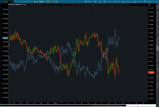The height and width of the screenshot is (107, 159).
Task: Click the Comparison (BAR, $DXY) label
Action: 91,5
